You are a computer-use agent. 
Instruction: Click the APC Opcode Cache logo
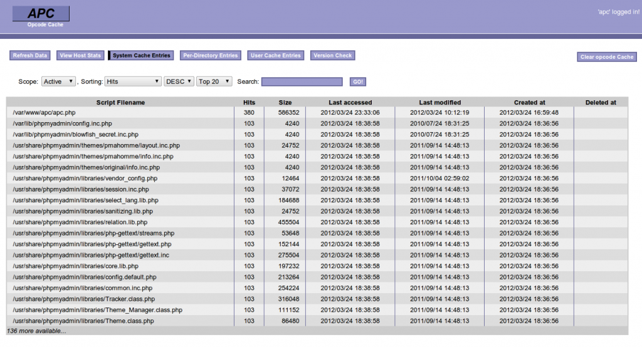[41, 17]
